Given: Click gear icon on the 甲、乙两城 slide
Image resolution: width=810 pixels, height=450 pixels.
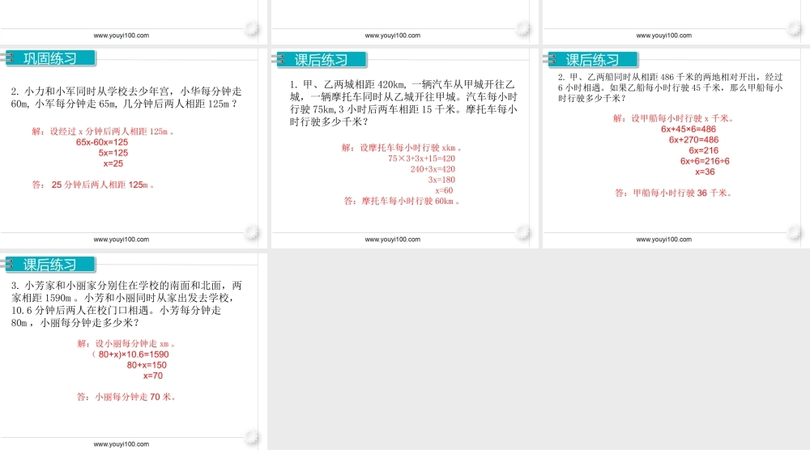Looking at the screenshot, I should coord(523,234).
